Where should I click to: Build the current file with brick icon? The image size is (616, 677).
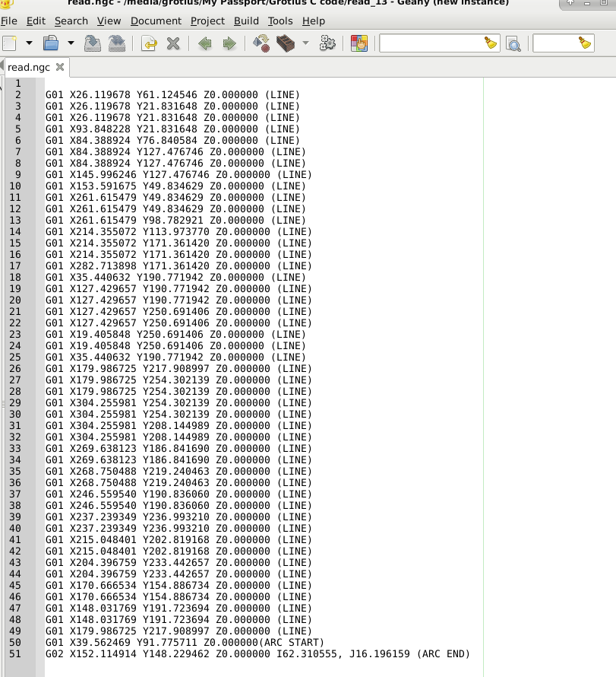[x=286, y=43]
